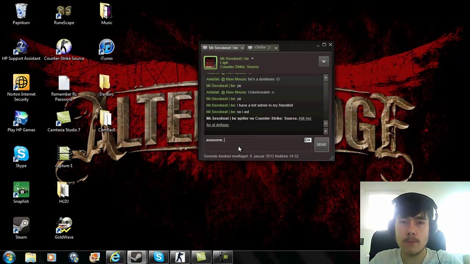The height and width of the screenshot is (264, 470).
Task: Launch the Skype desktop shortcut
Action: (x=21, y=157)
